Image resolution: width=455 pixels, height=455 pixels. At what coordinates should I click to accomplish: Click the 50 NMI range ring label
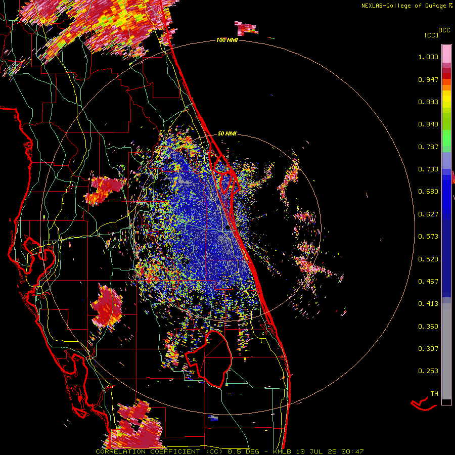click(227, 134)
